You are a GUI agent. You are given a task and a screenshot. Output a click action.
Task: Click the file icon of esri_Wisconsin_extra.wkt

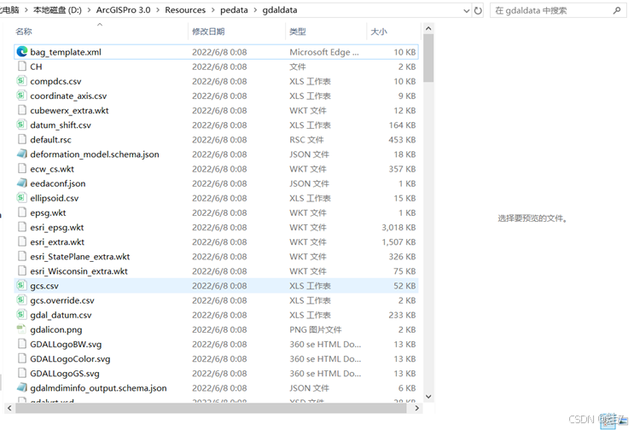point(22,270)
